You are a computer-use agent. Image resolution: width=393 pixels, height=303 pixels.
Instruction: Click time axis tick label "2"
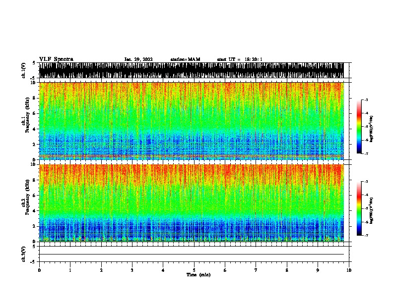(x=101, y=270)
